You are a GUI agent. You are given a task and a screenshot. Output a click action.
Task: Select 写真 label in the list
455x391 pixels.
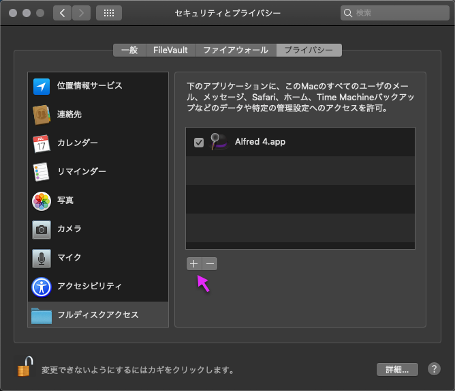pyautogui.click(x=65, y=200)
